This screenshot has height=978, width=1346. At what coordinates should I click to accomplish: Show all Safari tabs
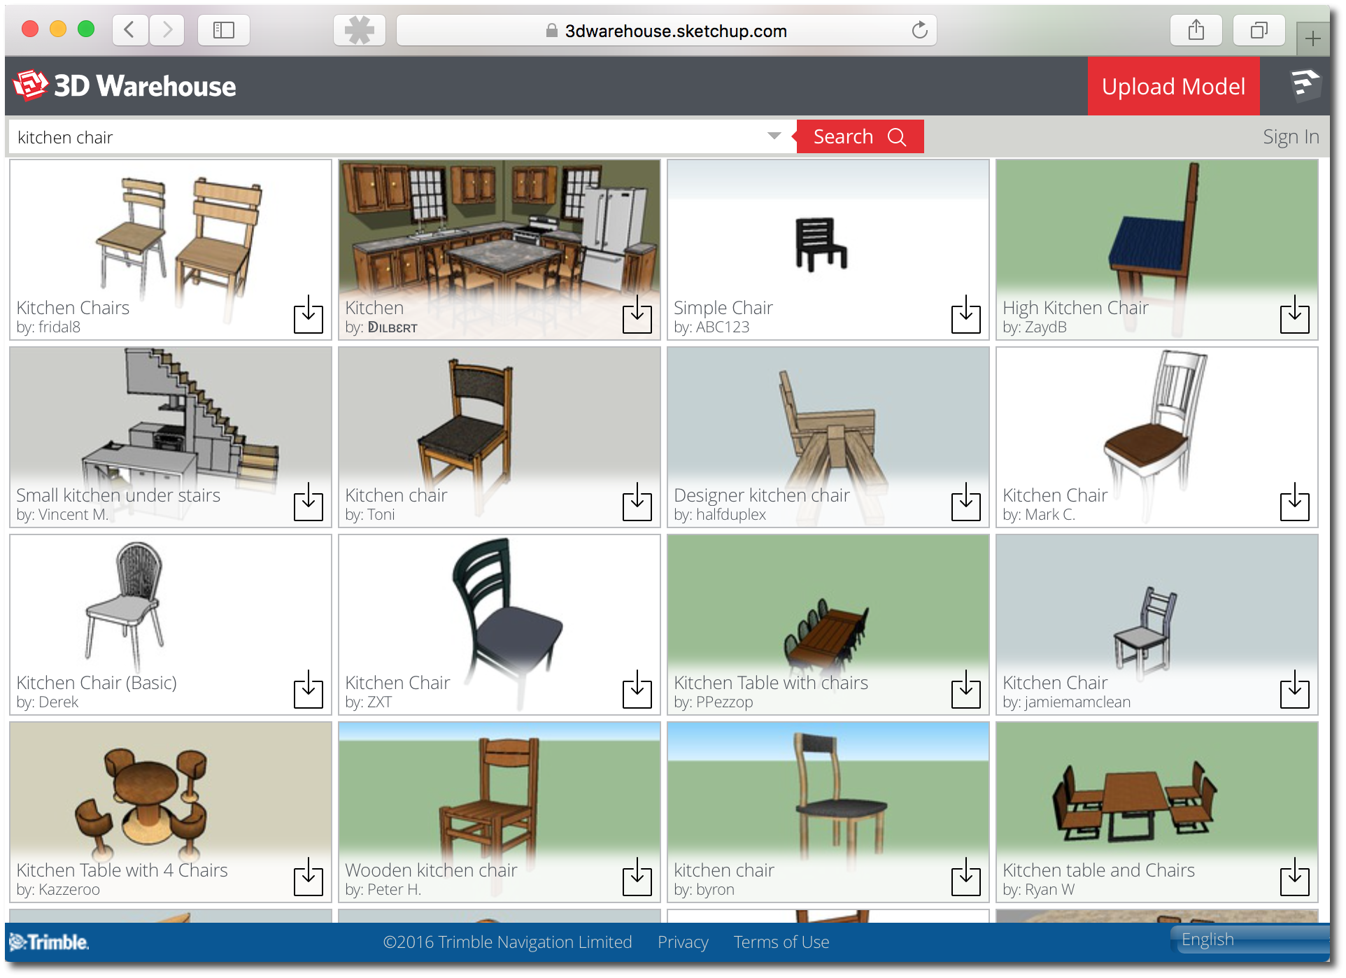[1259, 30]
